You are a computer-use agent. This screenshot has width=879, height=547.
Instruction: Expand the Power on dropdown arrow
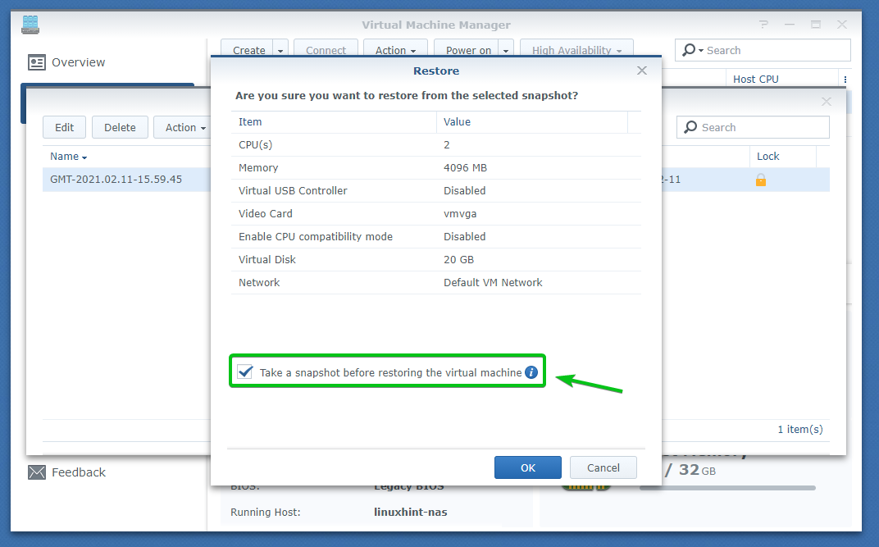[x=506, y=50]
